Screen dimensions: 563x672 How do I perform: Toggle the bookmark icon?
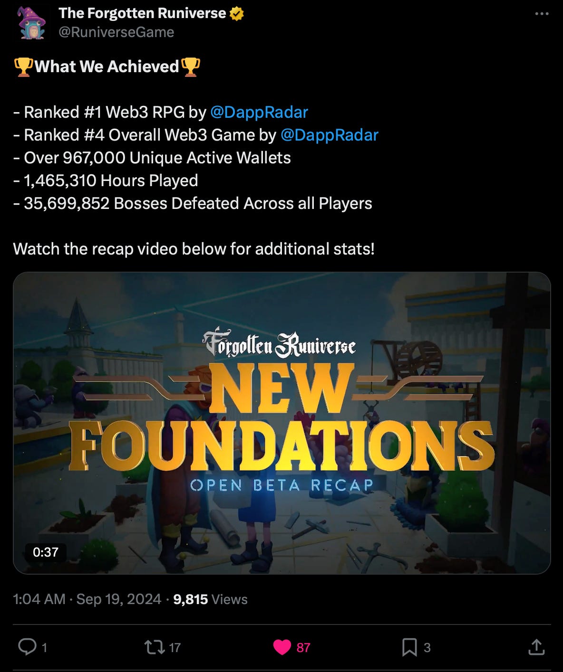click(409, 647)
